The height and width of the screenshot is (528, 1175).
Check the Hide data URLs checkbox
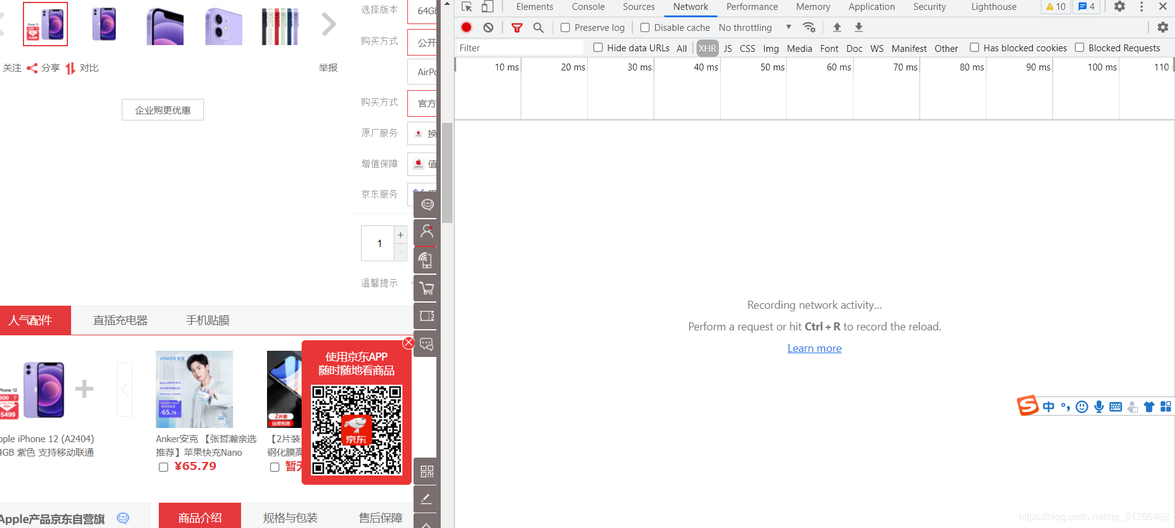coord(598,48)
